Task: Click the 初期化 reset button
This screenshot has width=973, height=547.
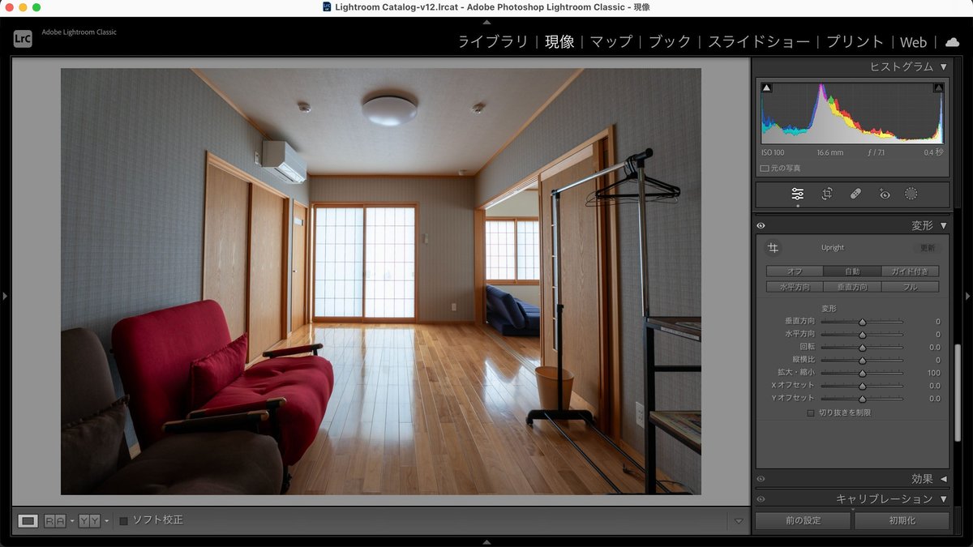Action: [901, 521]
